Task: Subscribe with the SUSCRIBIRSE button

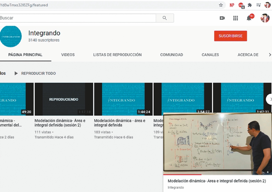Action: pyautogui.click(x=231, y=36)
